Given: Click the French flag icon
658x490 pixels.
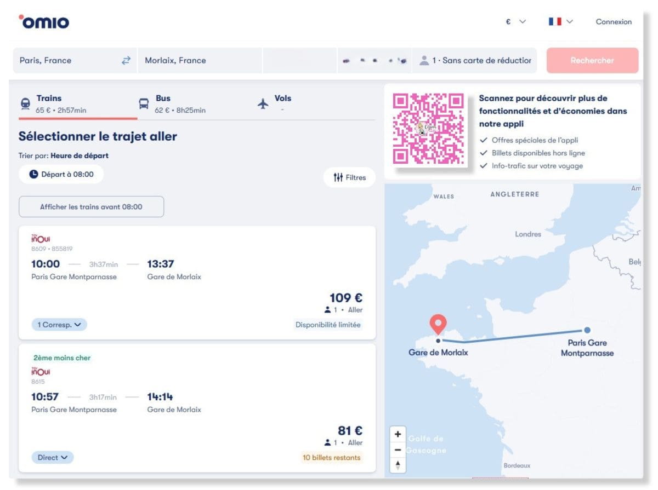Looking at the screenshot, I should tap(555, 22).
